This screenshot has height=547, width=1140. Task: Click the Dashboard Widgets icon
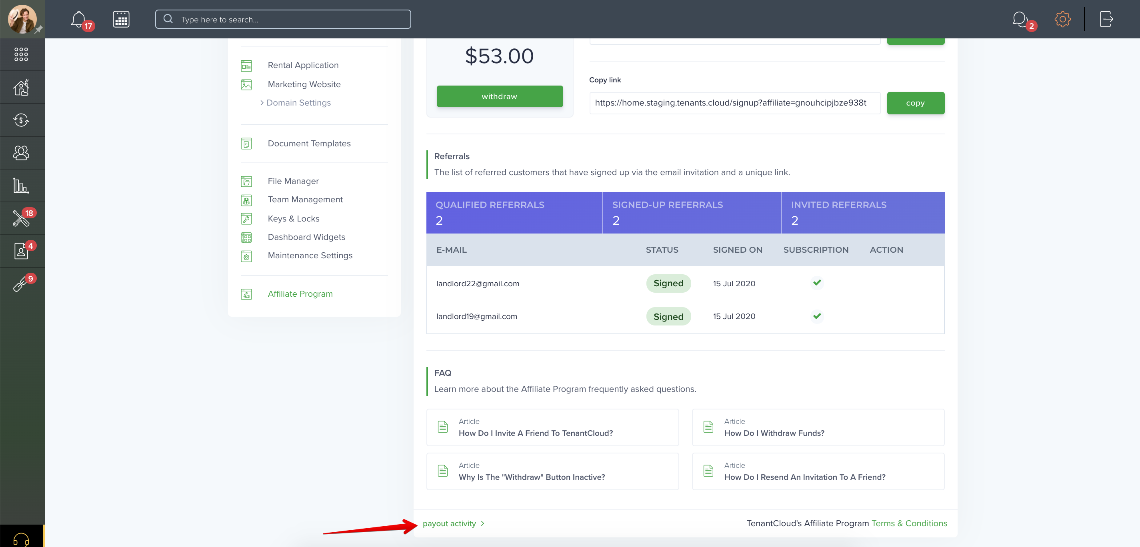[x=246, y=238]
